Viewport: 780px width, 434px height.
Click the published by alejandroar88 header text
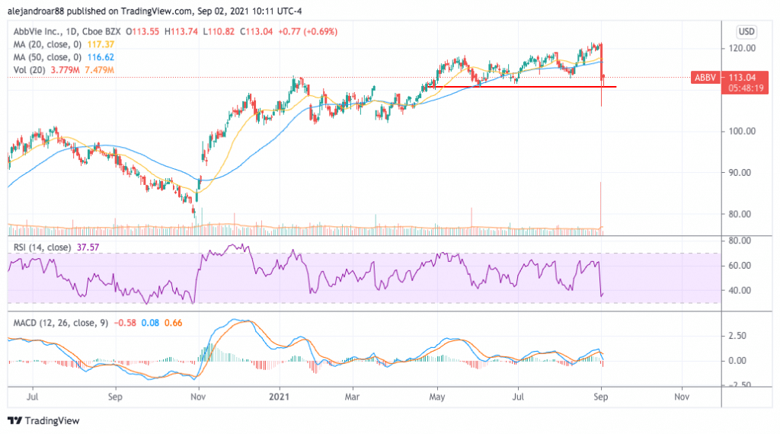[x=154, y=11]
